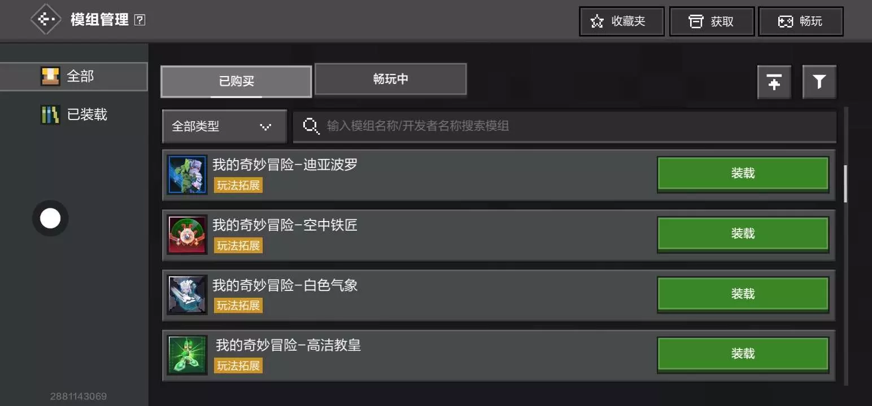Open the funnel filter button

(x=819, y=82)
